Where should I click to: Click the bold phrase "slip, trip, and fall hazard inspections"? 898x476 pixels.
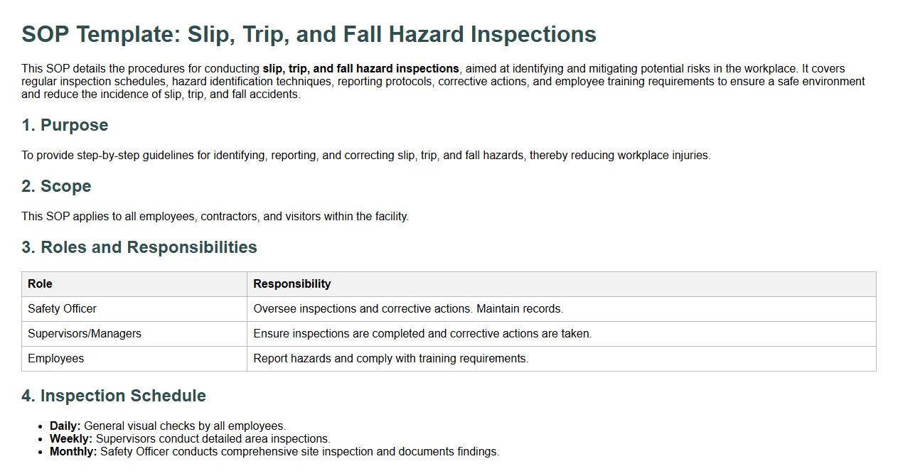360,69
